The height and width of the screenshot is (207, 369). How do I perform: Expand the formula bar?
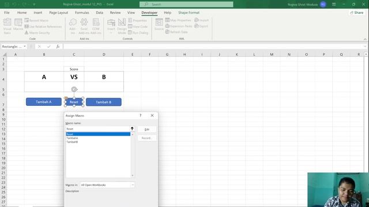pos(365,47)
